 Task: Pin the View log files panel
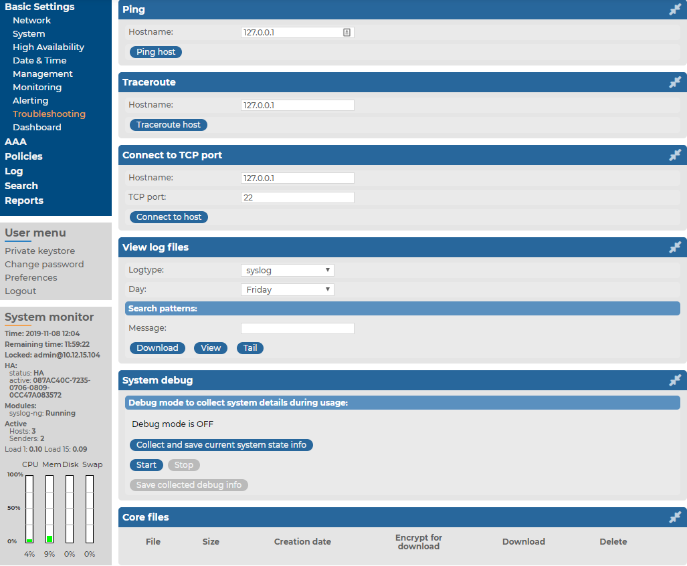tap(675, 247)
